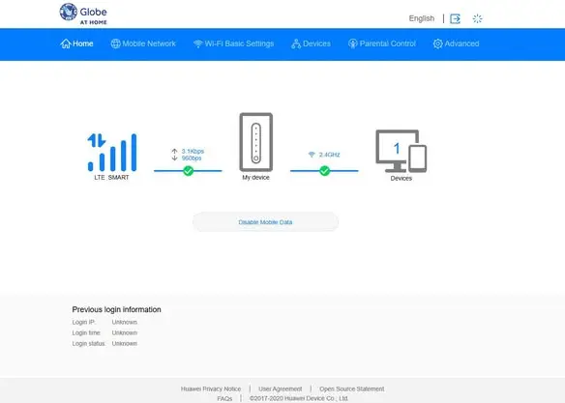Click the Advanced gear icon
The width and height of the screenshot is (565, 403).
point(438,43)
